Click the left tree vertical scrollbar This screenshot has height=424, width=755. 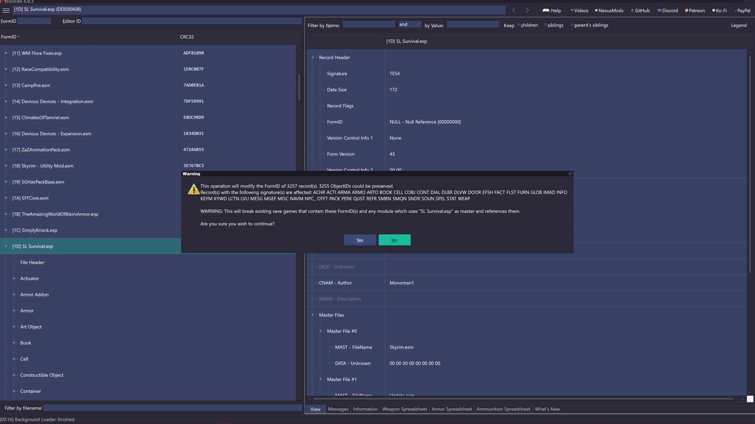[299, 88]
